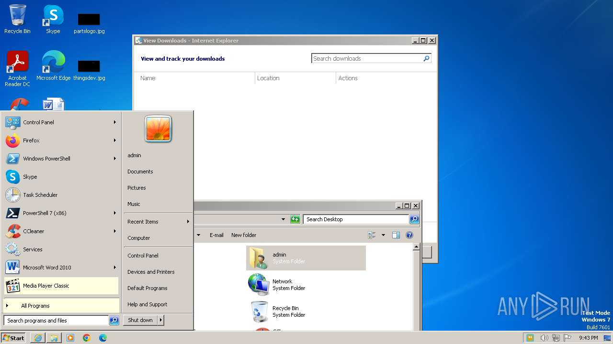Click Search Desktop magnifier button

[414, 219]
